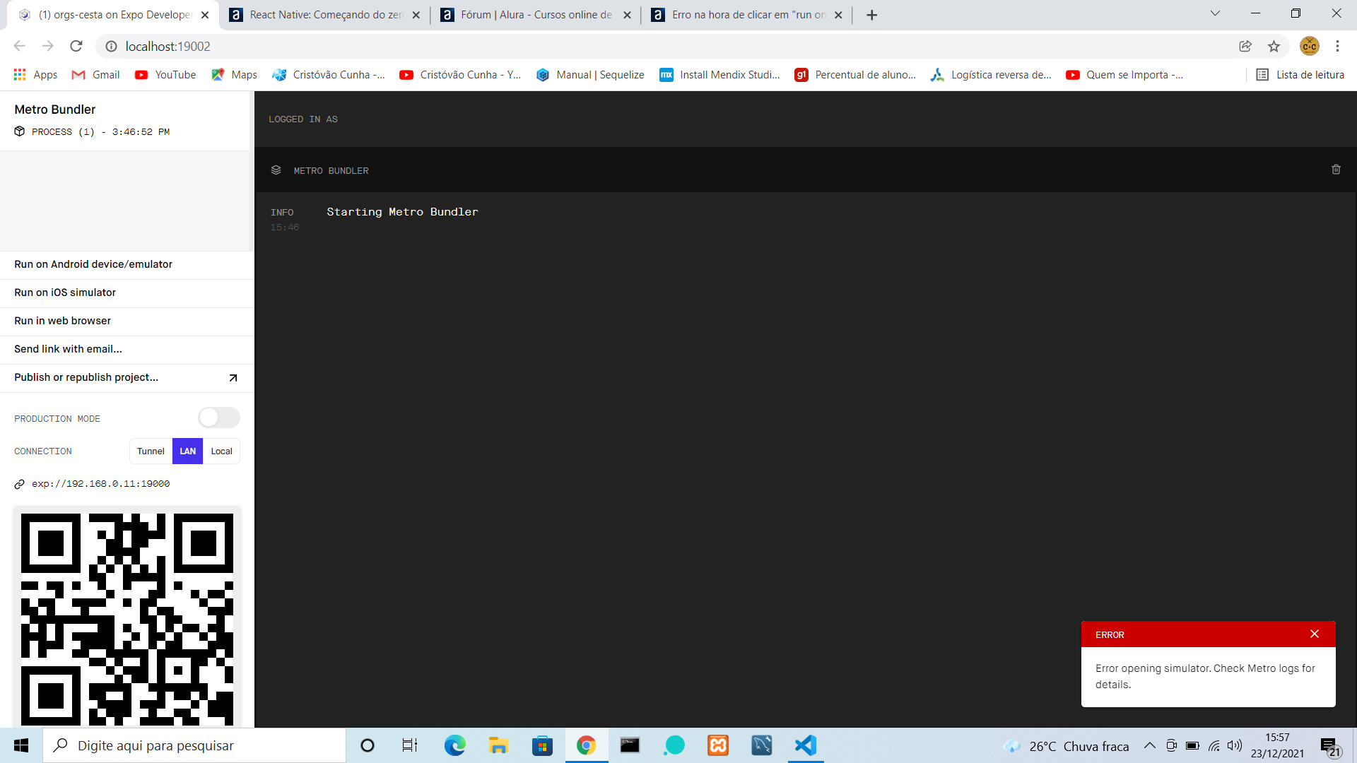Screen dimensions: 1357x763
Task: Send link with email
Action: pos(127,349)
